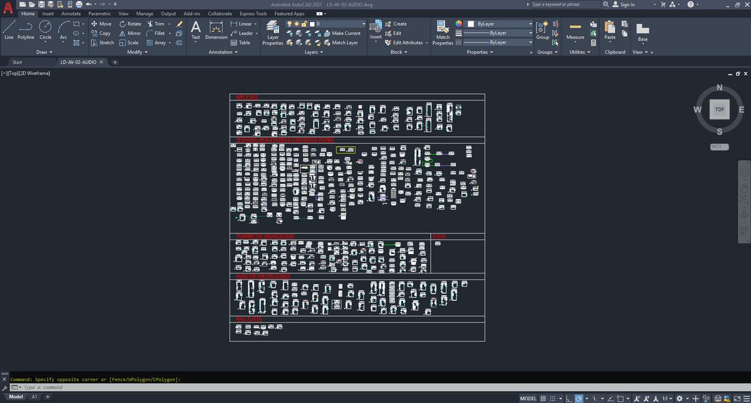Select the Mirror tool
Image resolution: width=751 pixels, height=403 pixels.
130,33
